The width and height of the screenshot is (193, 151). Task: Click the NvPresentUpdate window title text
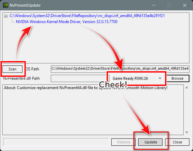(x=25, y=5)
